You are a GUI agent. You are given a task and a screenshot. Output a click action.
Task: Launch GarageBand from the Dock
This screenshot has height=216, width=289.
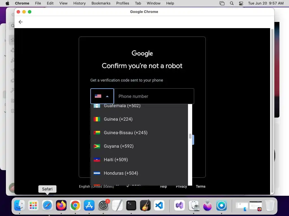tap(145, 205)
